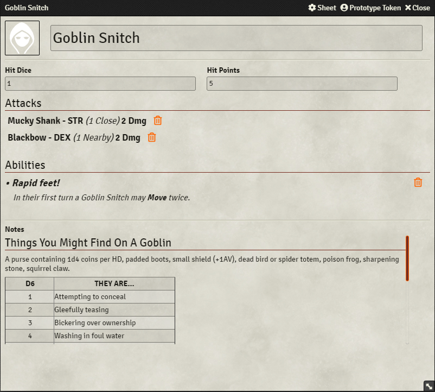Click the Hit Dice input field

click(100, 84)
